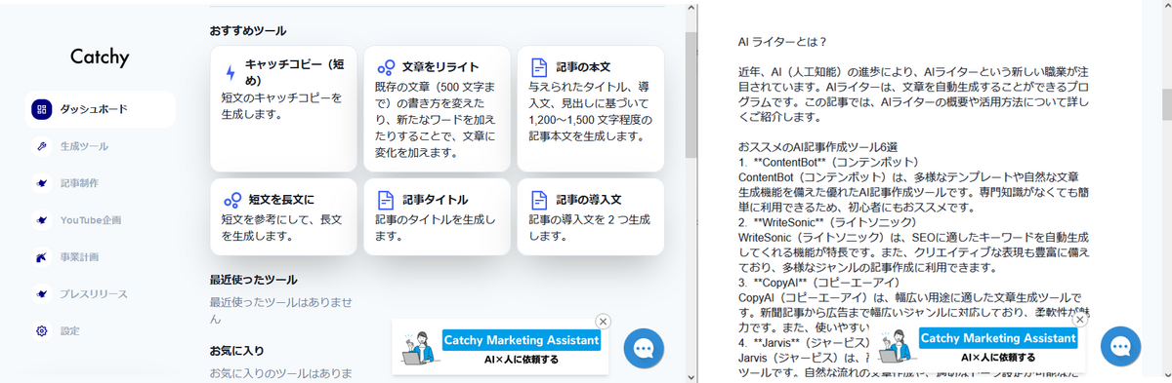1172x383 pixels.
Task: Click the Catchy logo in the sidebar
Action: coord(99,57)
